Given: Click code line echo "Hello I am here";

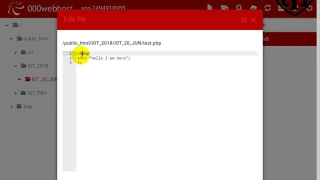Looking at the screenshot, I should (103, 58).
